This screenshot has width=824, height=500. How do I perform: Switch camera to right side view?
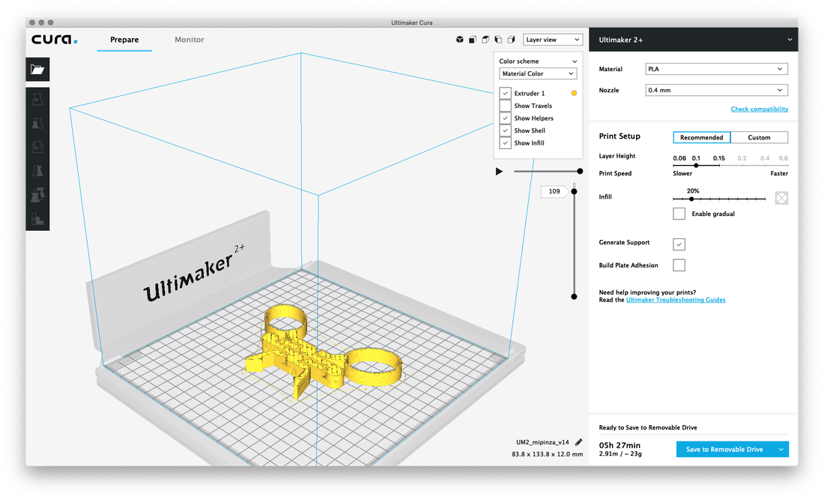coord(511,40)
